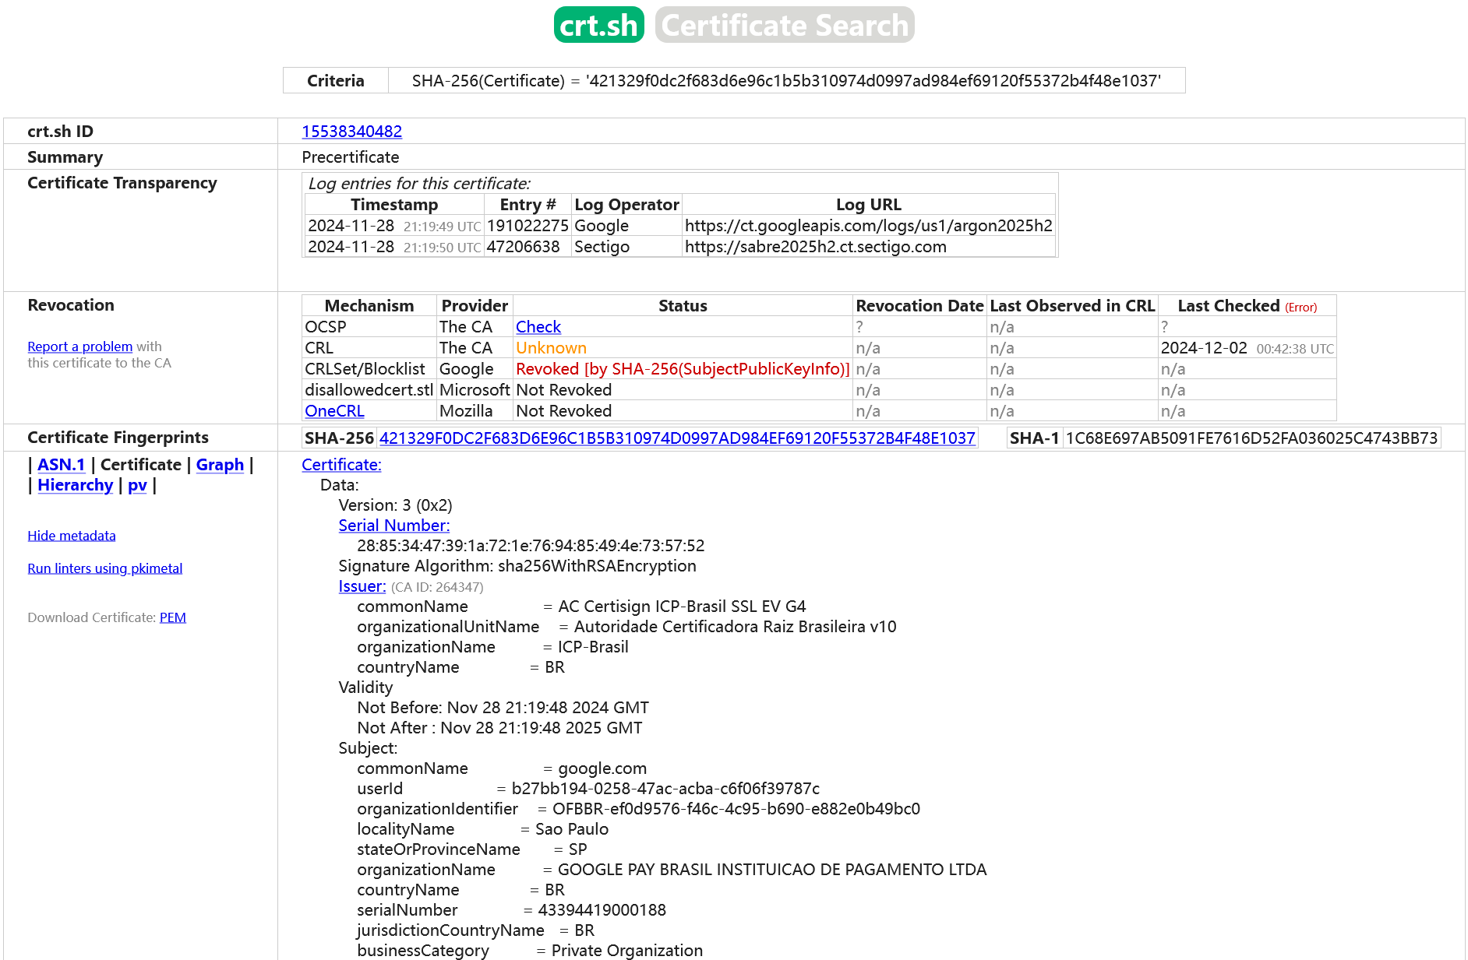1468x960 pixels.
Task: Click the Criteria SHA-256 value text
Action: click(786, 81)
